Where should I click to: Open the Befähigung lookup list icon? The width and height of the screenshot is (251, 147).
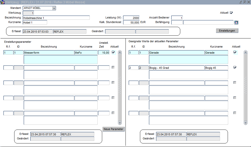[x=236, y=23]
